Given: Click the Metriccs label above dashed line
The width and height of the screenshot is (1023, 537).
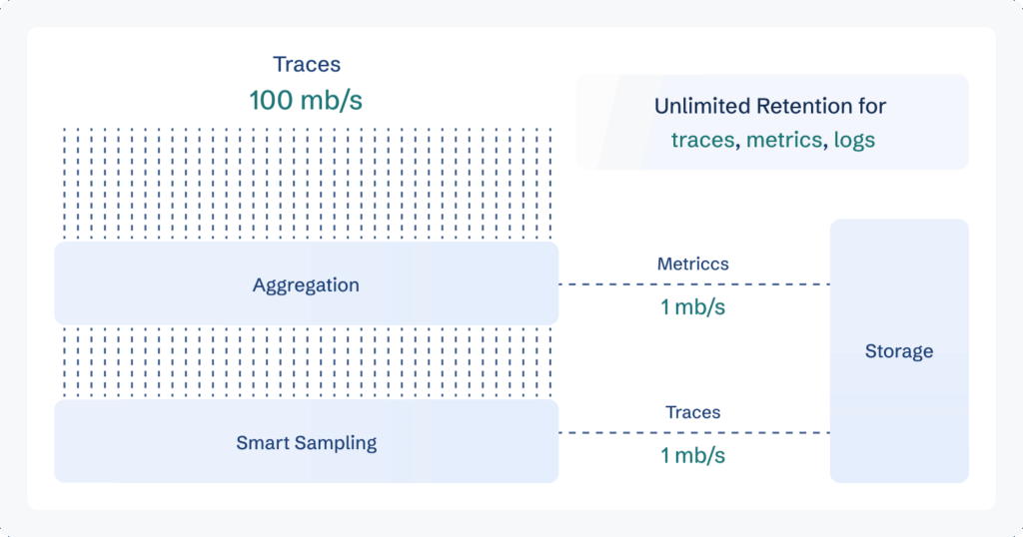Looking at the screenshot, I should click(693, 264).
